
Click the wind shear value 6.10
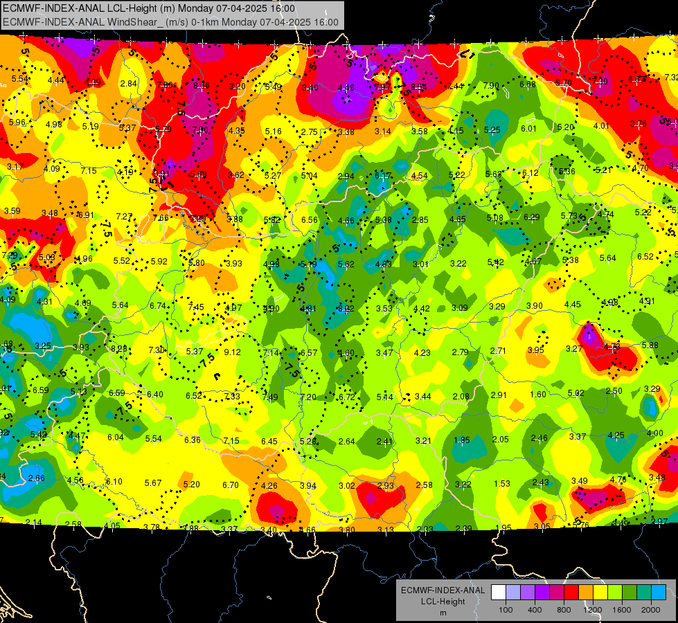[114, 482]
